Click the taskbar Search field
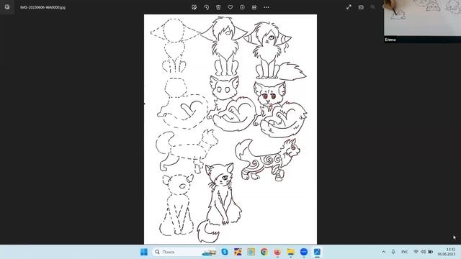461x259 pixels. tap(185, 252)
